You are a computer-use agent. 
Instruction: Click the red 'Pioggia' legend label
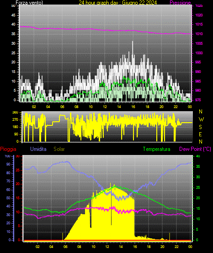point(8,149)
